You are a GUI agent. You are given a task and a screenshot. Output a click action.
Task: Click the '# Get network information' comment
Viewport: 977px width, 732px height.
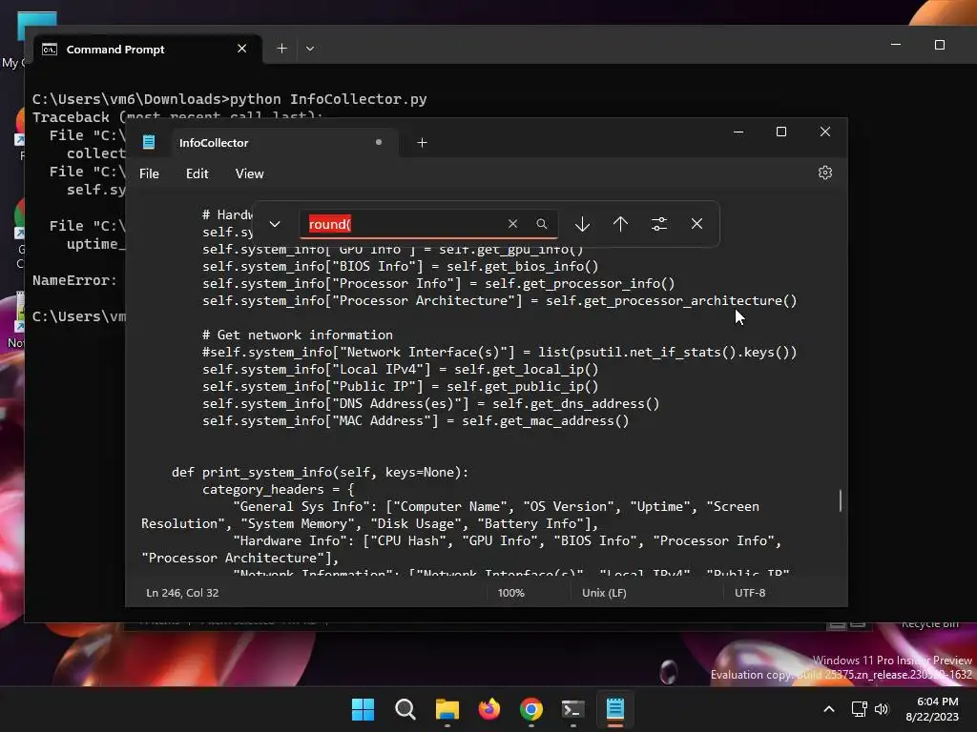pos(298,335)
